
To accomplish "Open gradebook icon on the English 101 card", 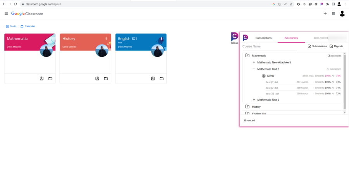I will click(153, 79).
